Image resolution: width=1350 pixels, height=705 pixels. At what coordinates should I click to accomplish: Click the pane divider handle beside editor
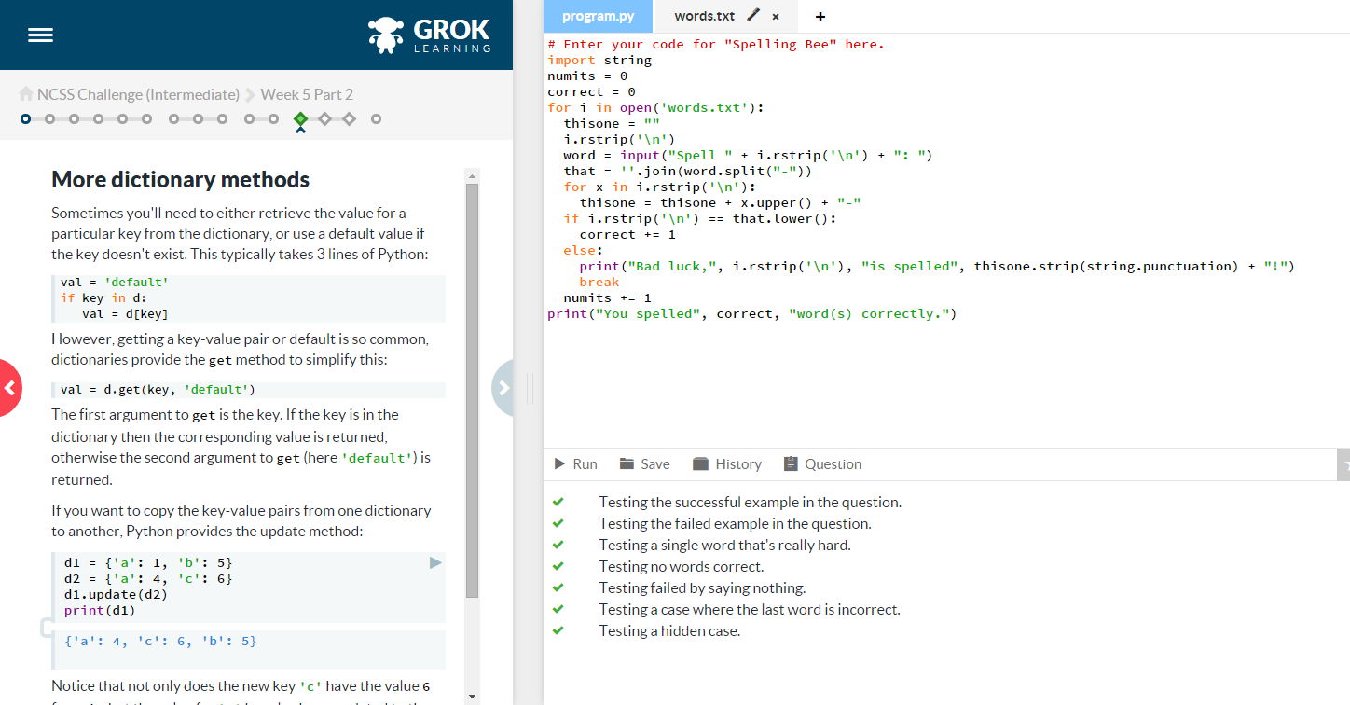530,388
